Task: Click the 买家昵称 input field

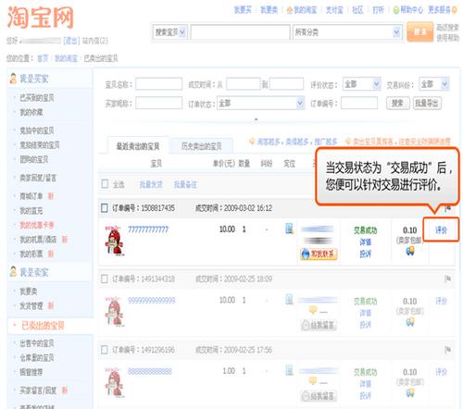Action: [x=159, y=103]
